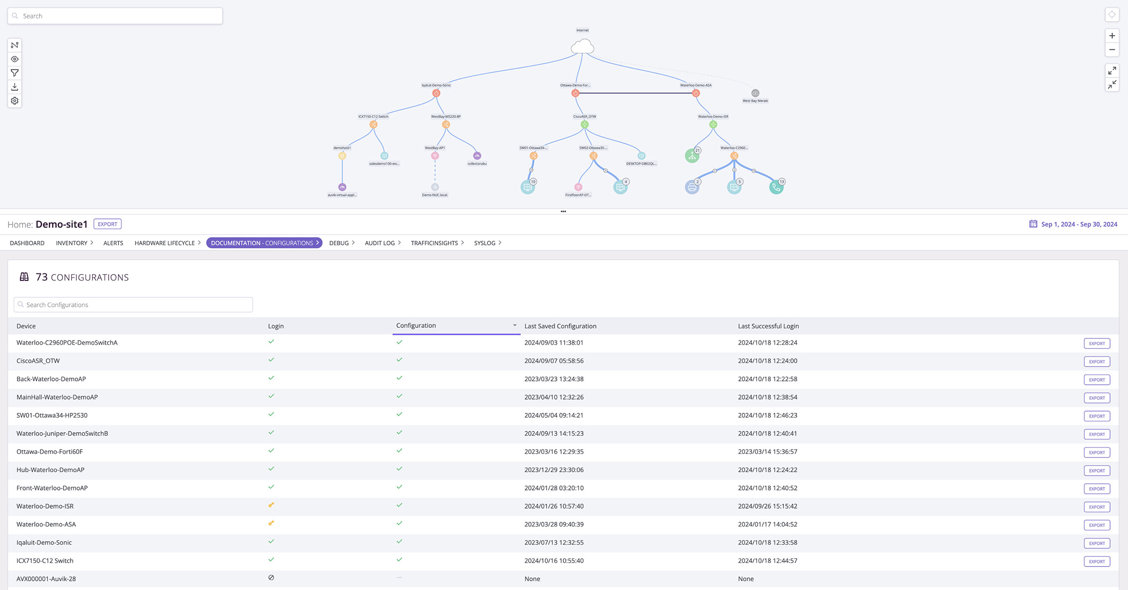Expand the SYSLOG menu chevron
The width and height of the screenshot is (1128, 590).
[501, 243]
